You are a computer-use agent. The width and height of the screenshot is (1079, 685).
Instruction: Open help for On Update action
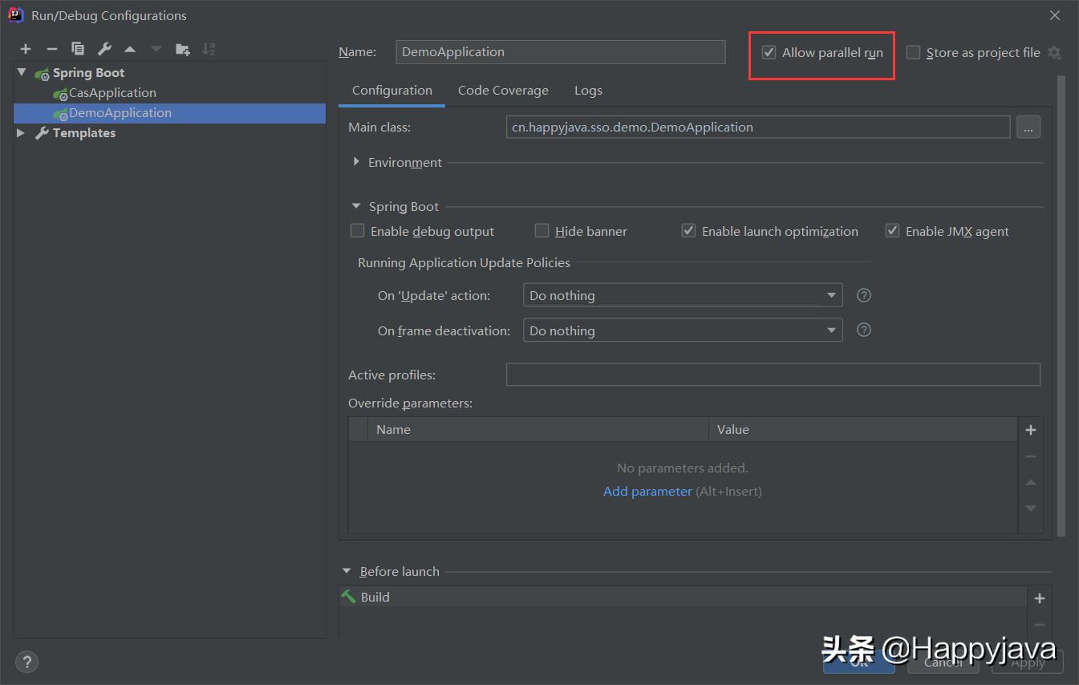coord(864,295)
